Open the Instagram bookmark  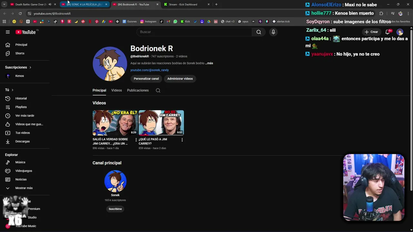pos(148,22)
